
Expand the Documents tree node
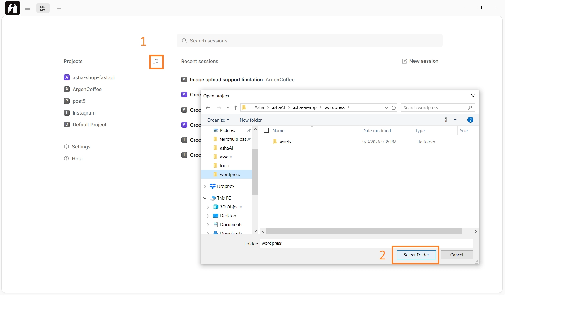click(x=208, y=225)
